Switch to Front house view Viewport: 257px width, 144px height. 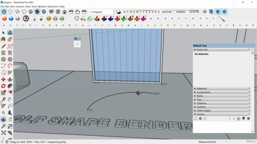[64, 12]
